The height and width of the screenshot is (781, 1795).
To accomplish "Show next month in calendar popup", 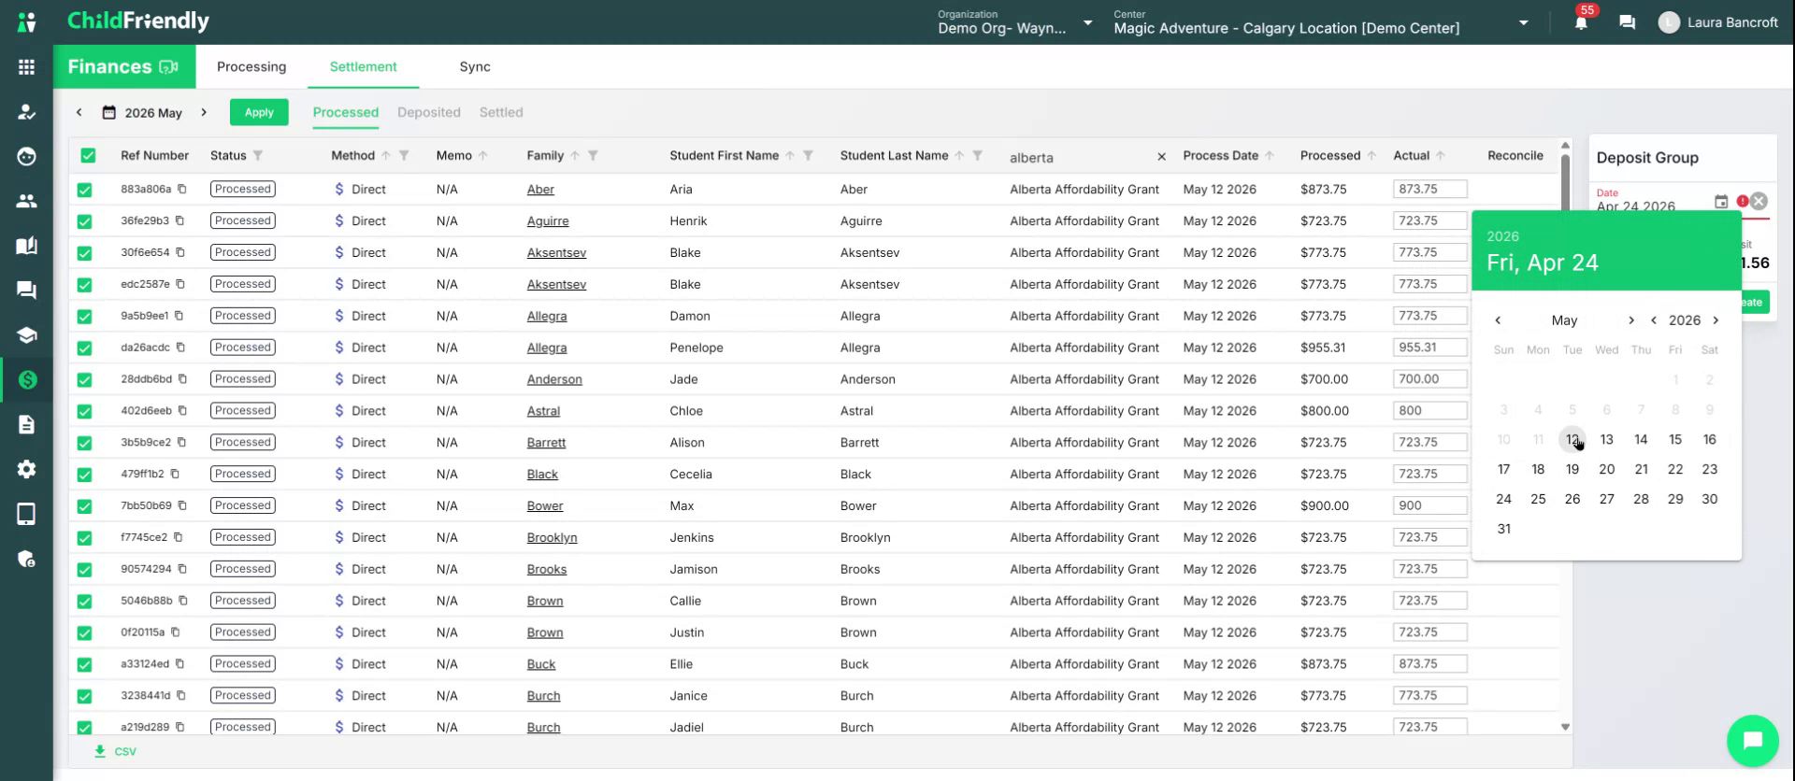I will tap(1631, 320).
